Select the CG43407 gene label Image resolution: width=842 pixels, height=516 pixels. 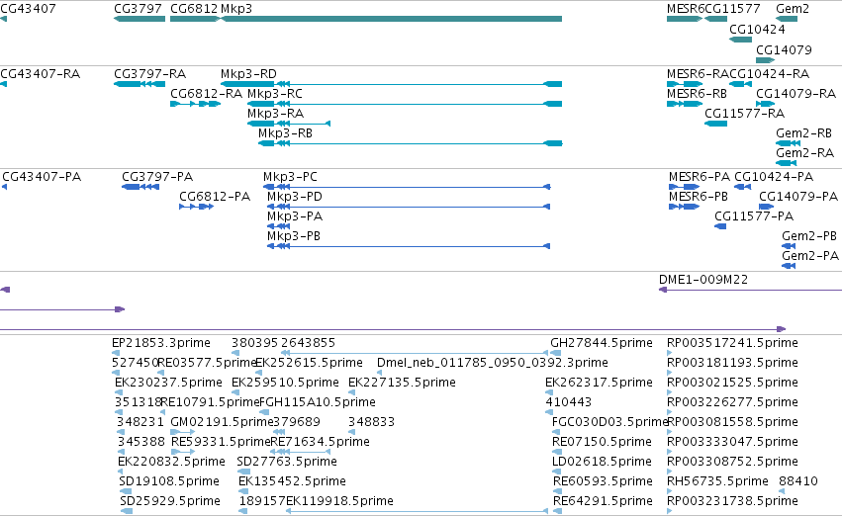(28, 9)
